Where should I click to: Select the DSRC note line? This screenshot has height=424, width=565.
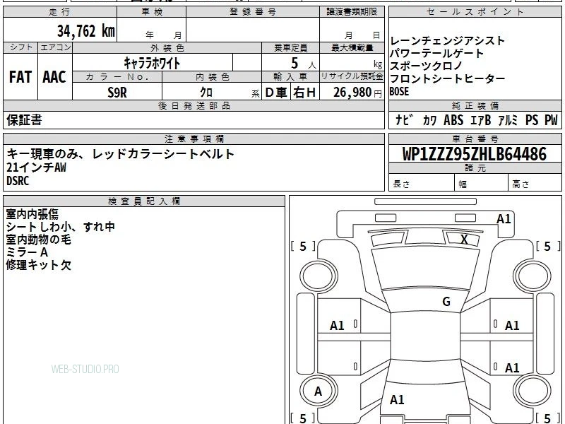(18, 181)
